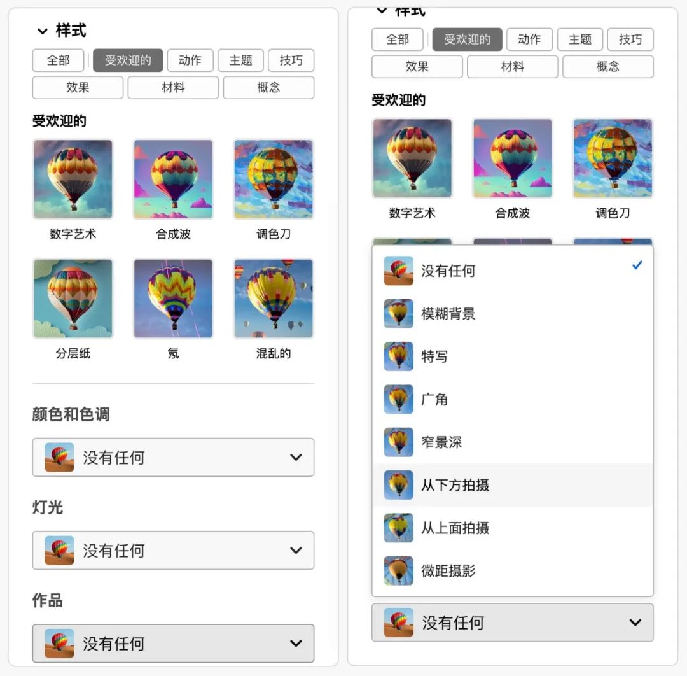The height and width of the screenshot is (676, 687).
Task: Select the 合成波 style thumbnail in left panel
Action: (173, 179)
